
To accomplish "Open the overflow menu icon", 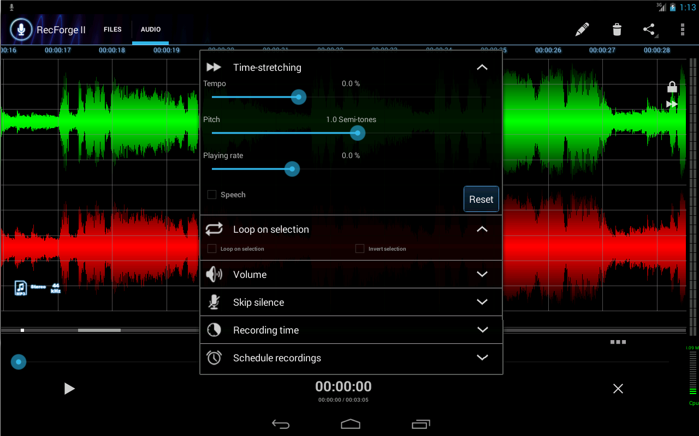I will tap(682, 29).
